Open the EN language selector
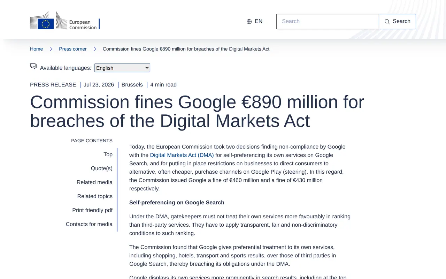The height and width of the screenshot is (279, 446). coord(254,21)
